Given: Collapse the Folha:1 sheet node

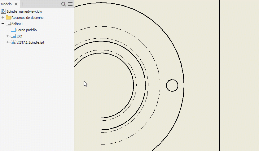Looking at the screenshot, I should pos(3,24).
